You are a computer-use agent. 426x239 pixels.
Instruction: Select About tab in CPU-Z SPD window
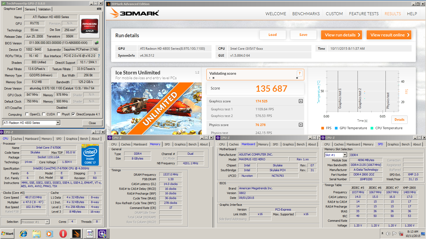click(x=417, y=144)
